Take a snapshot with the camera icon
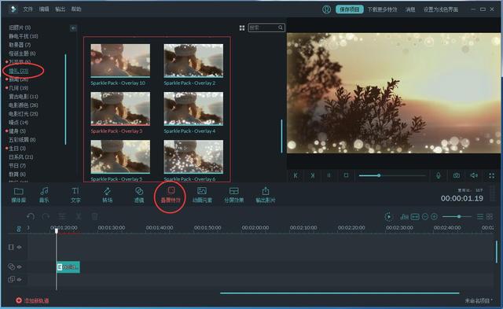The image size is (503, 309). point(456,175)
